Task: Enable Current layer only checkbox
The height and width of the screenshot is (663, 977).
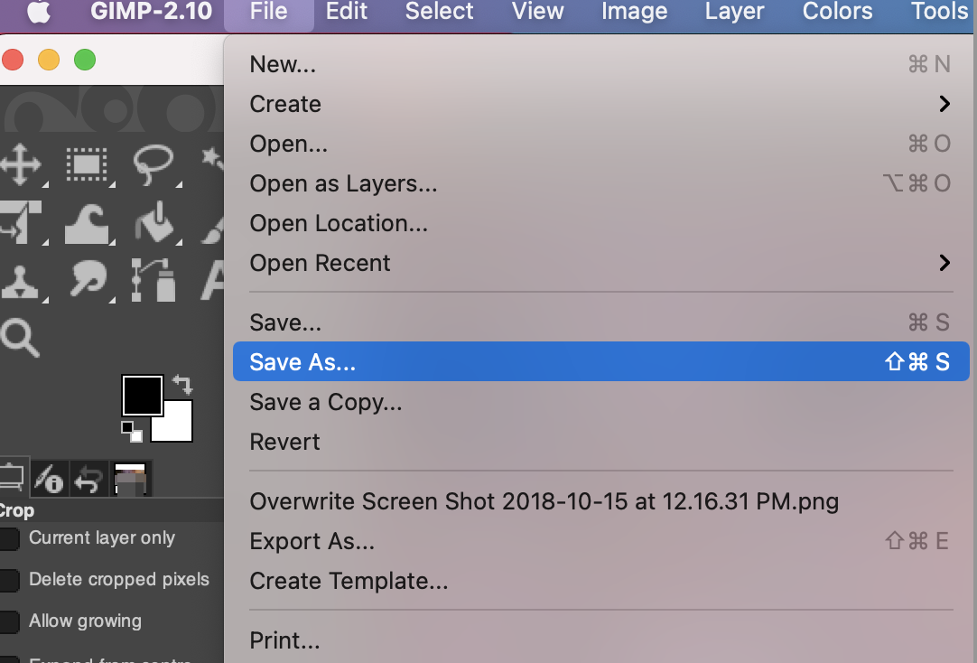Action: 10,538
